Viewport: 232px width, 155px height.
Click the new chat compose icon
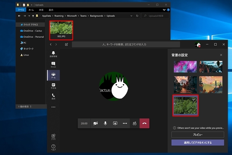pos(67,45)
